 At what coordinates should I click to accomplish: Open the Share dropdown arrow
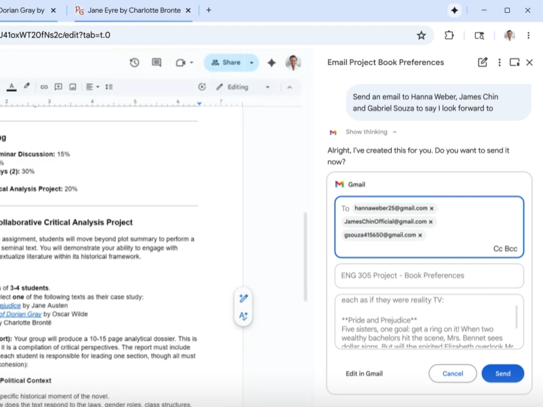coord(251,62)
